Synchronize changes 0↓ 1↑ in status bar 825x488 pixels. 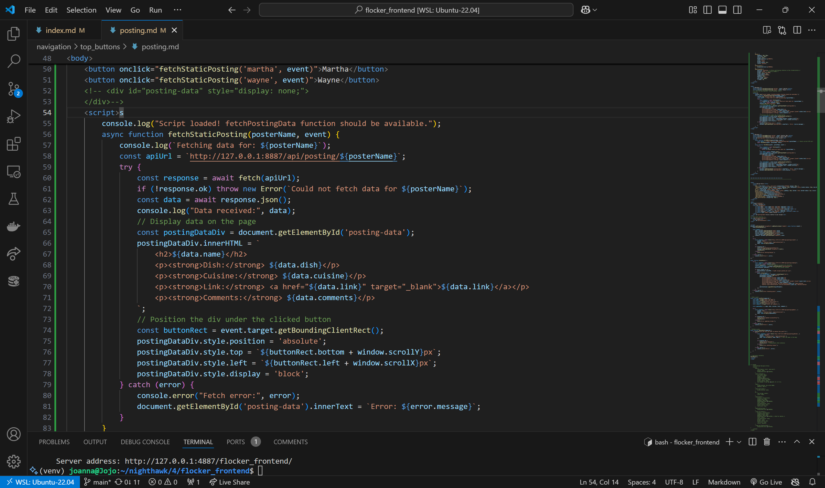127,482
